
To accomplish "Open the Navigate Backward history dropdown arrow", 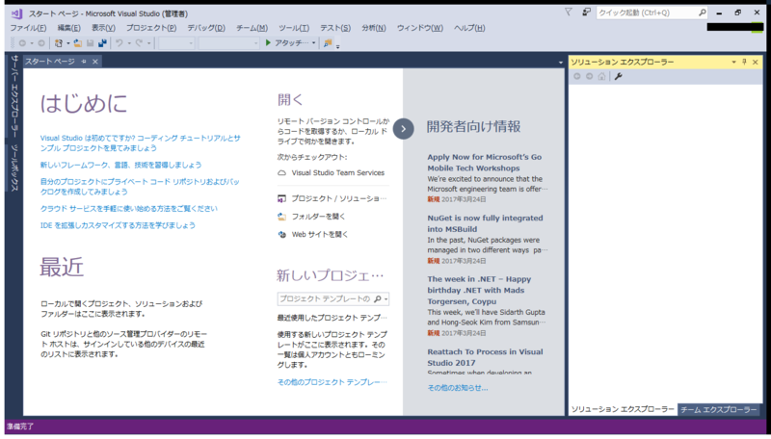I will pos(32,43).
